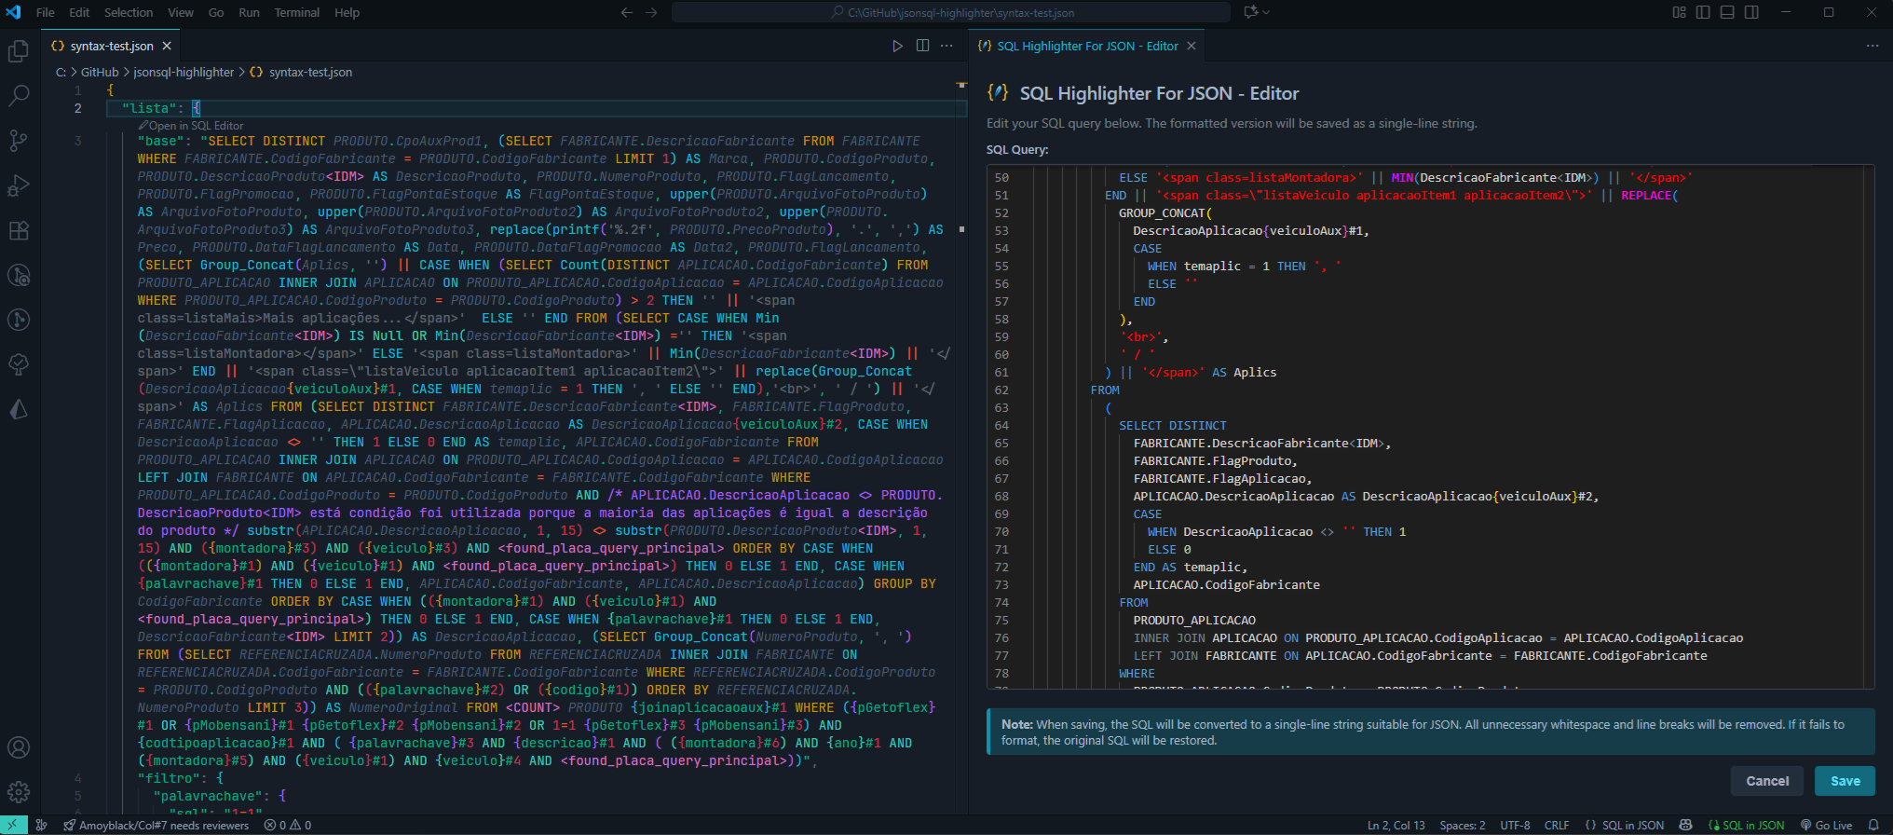Click the green SQL in JSON status item
Viewport: 1893px width, 835px height.
(x=1746, y=825)
